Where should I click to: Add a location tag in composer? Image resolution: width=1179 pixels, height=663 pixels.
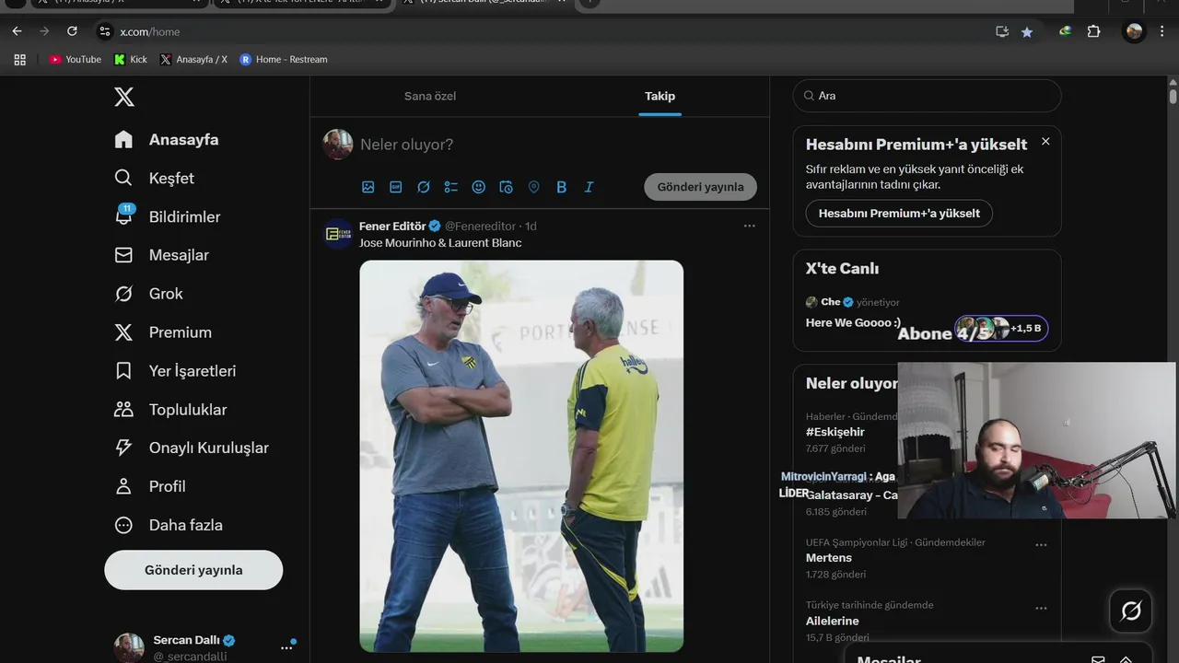pyautogui.click(x=534, y=187)
